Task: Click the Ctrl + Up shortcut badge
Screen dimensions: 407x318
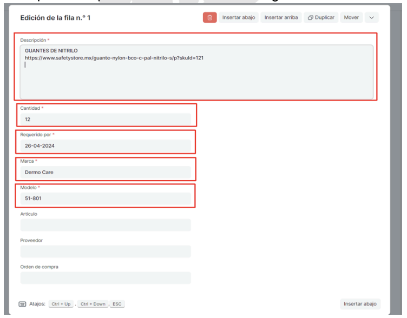Action: point(61,304)
